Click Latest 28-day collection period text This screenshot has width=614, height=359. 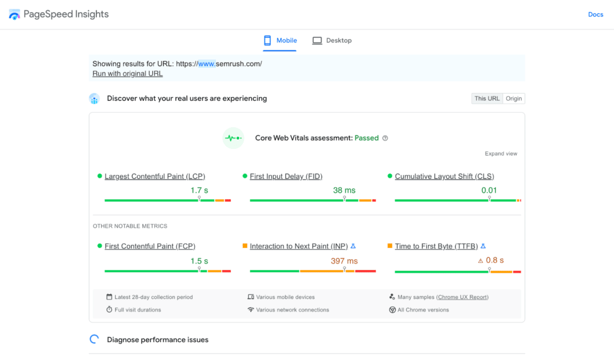153,297
